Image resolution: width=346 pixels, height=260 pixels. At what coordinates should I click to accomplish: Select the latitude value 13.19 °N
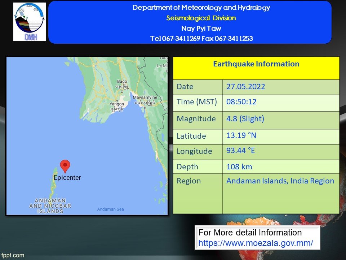click(241, 135)
